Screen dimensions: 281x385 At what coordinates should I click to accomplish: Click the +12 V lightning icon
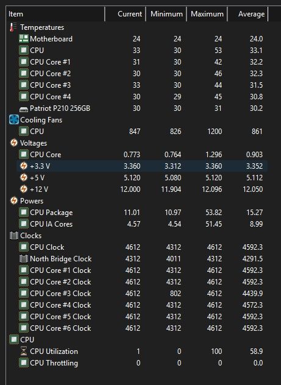pyautogui.click(x=24, y=189)
